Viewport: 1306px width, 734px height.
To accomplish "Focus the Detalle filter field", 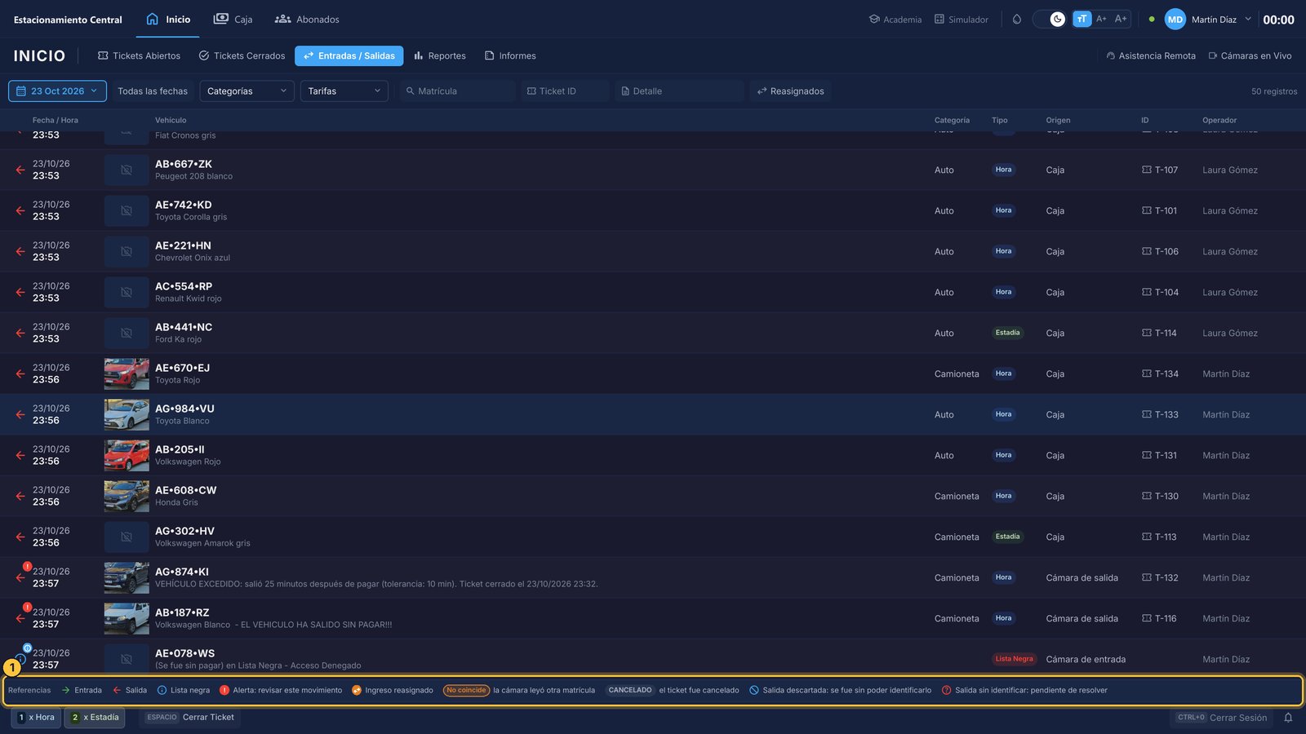I will click(x=679, y=91).
